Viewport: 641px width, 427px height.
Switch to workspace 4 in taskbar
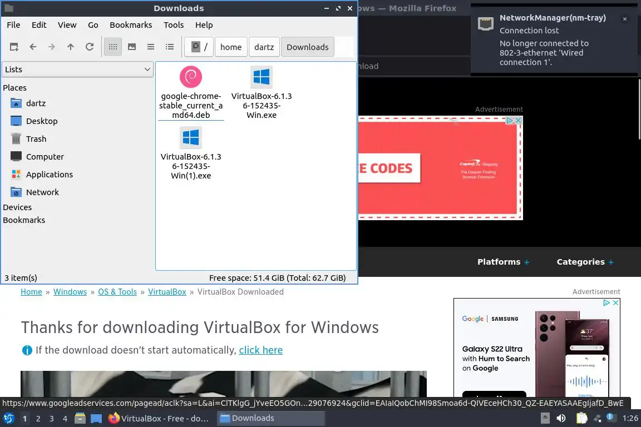point(65,419)
